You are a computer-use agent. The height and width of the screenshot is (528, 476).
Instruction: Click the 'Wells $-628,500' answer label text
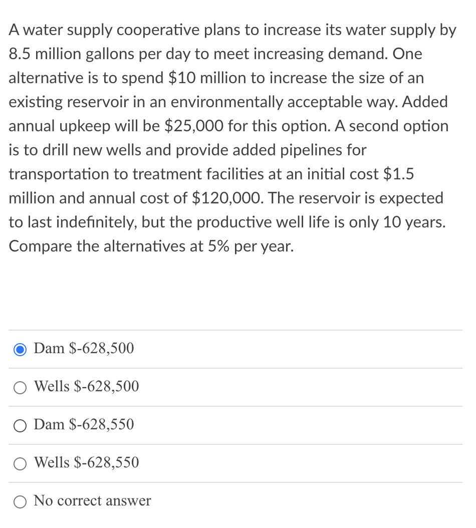tap(87, 386)
